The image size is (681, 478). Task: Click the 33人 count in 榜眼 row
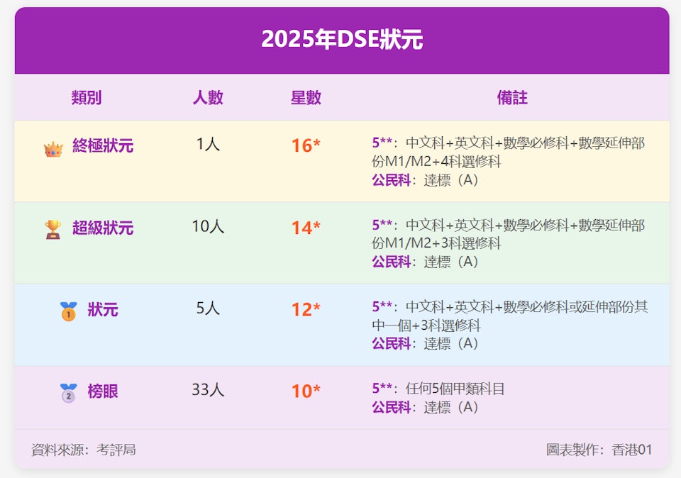(x=208, y=390)
